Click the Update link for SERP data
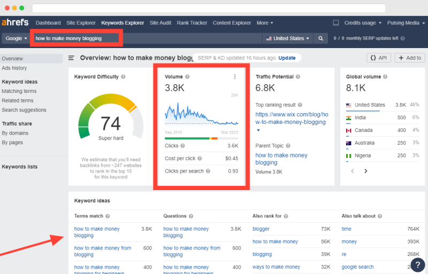 287,58
